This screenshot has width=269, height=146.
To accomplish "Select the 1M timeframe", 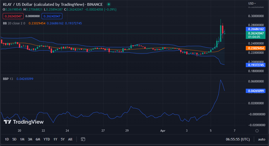I will point(22,139).
